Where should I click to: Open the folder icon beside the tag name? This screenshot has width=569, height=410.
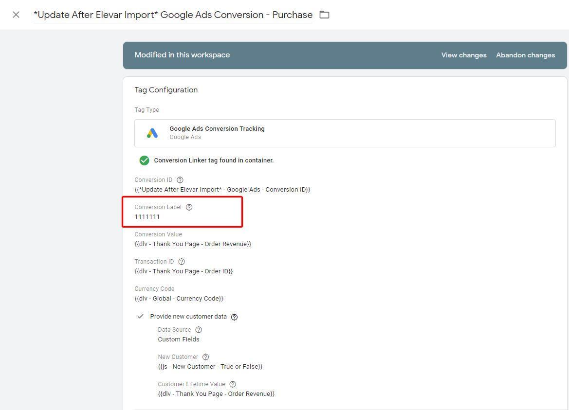[324, 15]
